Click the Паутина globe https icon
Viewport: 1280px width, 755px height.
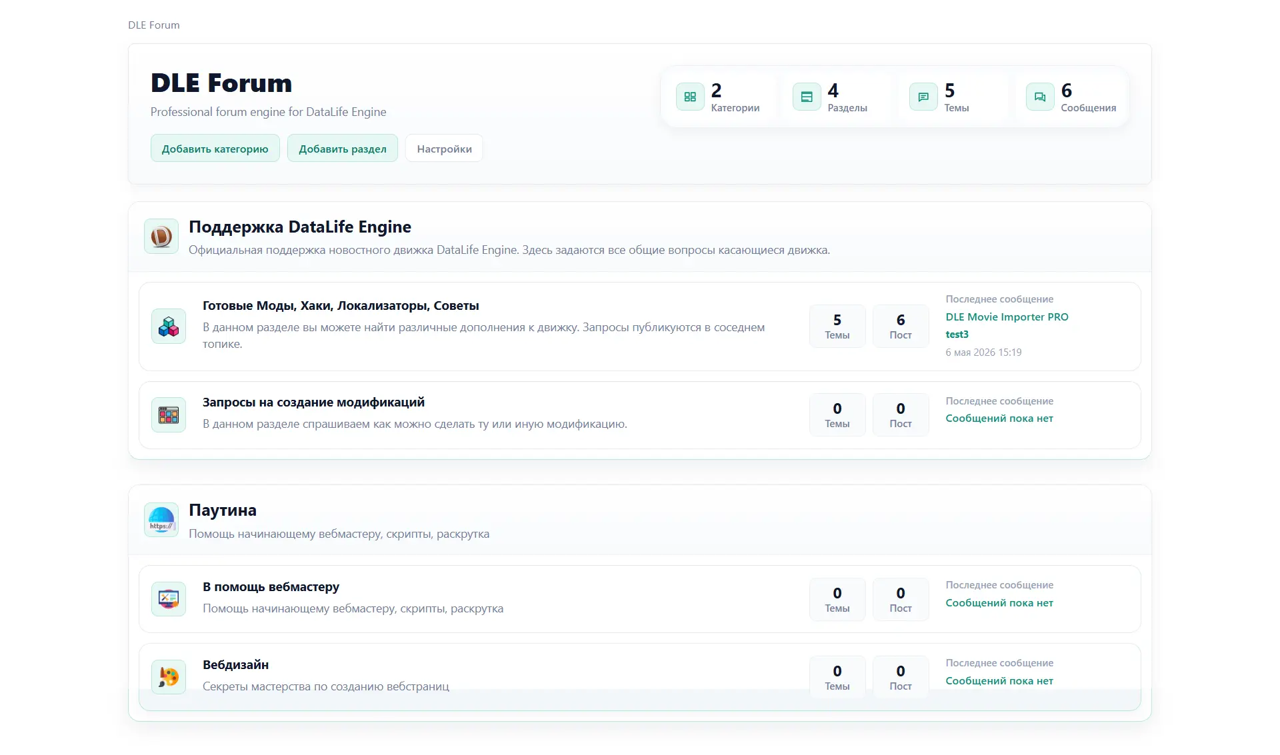161,520
